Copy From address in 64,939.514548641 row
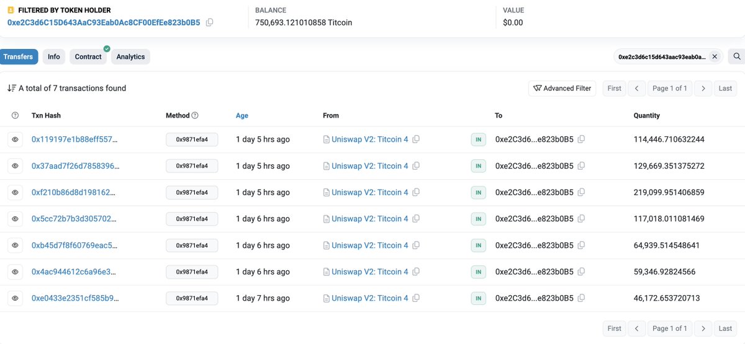This screenshot has height=344, width=745. 416,245
